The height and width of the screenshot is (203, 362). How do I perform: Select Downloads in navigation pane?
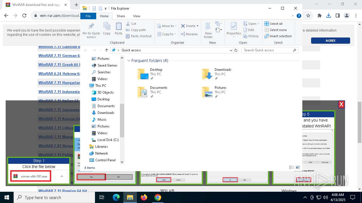tap(103, 113)
